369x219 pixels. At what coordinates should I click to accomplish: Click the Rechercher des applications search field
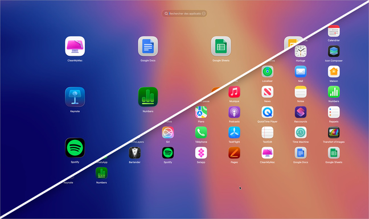[x=184, y=14]
